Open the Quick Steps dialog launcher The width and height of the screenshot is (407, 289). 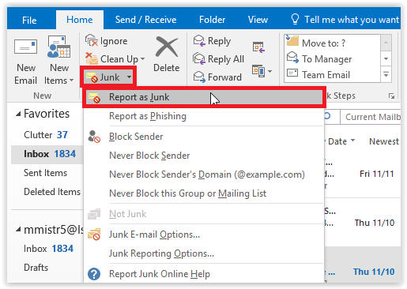pos(391,96)
